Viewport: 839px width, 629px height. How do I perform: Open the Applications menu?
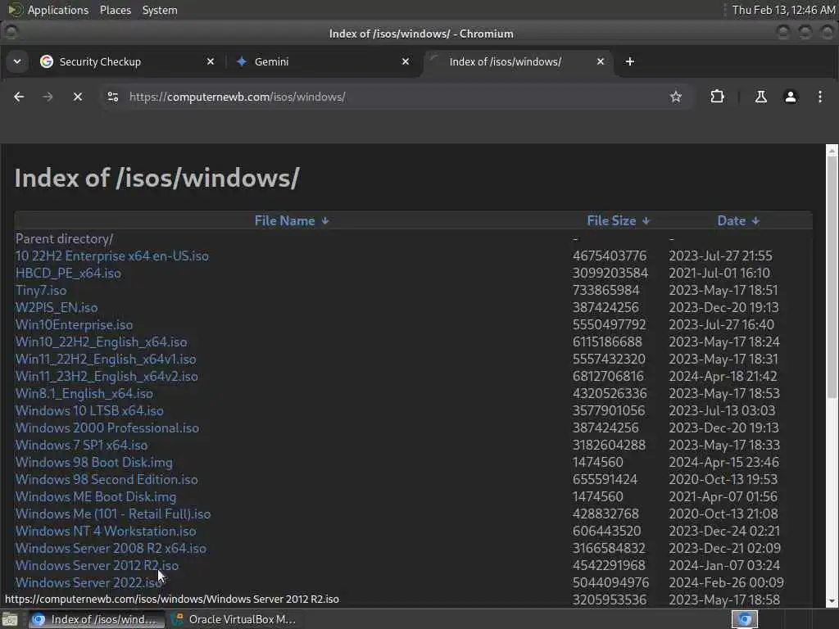coord(58,10)
